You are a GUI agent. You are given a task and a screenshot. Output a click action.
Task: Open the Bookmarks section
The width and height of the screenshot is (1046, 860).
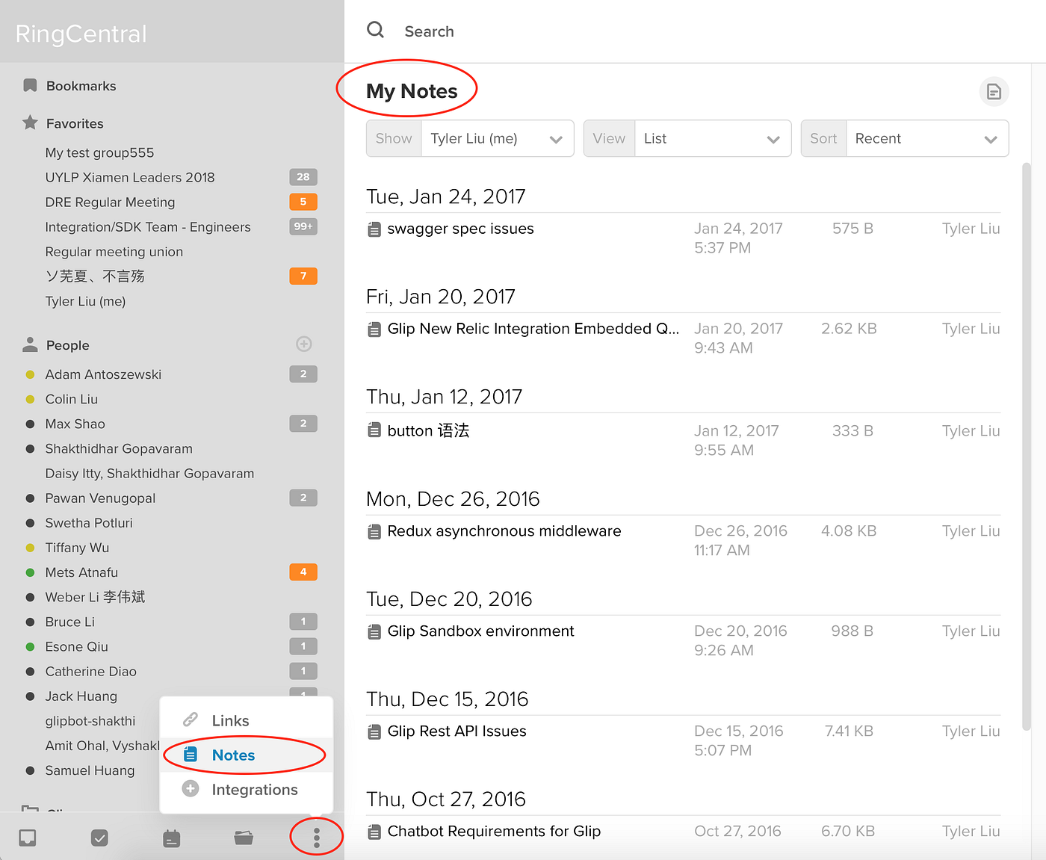coord(81,86)
